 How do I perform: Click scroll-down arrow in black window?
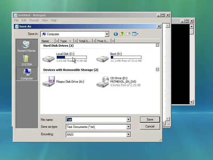[x=191, y=102]
